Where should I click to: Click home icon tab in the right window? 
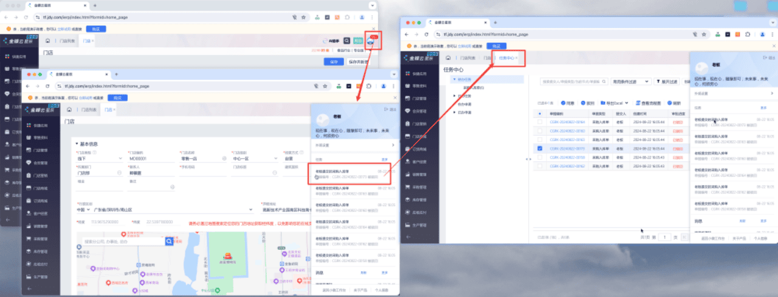coord(448,58)
